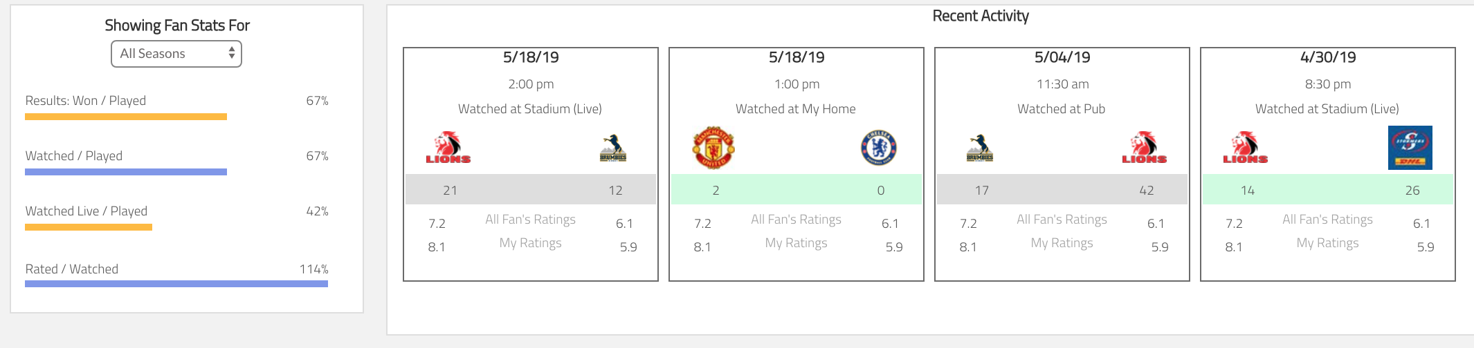Select the 17–42 score row
This screenshot has width=1474, height=348.
(x=1062, y=190)
